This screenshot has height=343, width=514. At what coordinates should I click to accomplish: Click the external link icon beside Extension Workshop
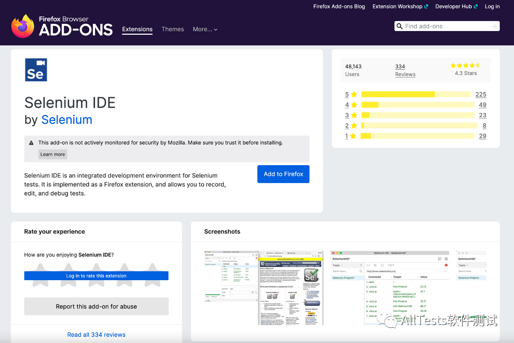tap(426, 6)
